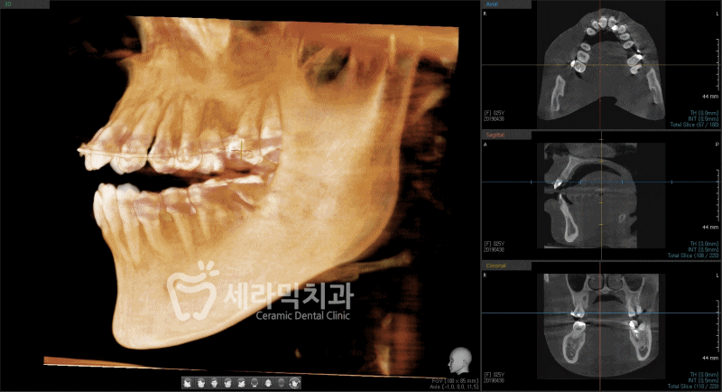
Task: Select the second head orientation preset icon
Action: [x=201, y=383]
